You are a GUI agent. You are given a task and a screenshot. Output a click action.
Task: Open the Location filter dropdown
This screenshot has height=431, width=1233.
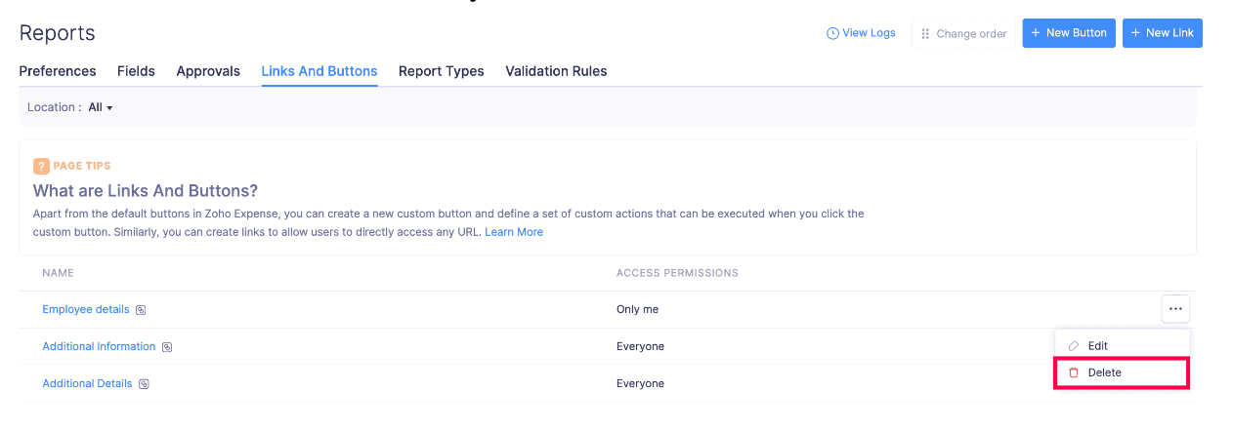(101, 107)
